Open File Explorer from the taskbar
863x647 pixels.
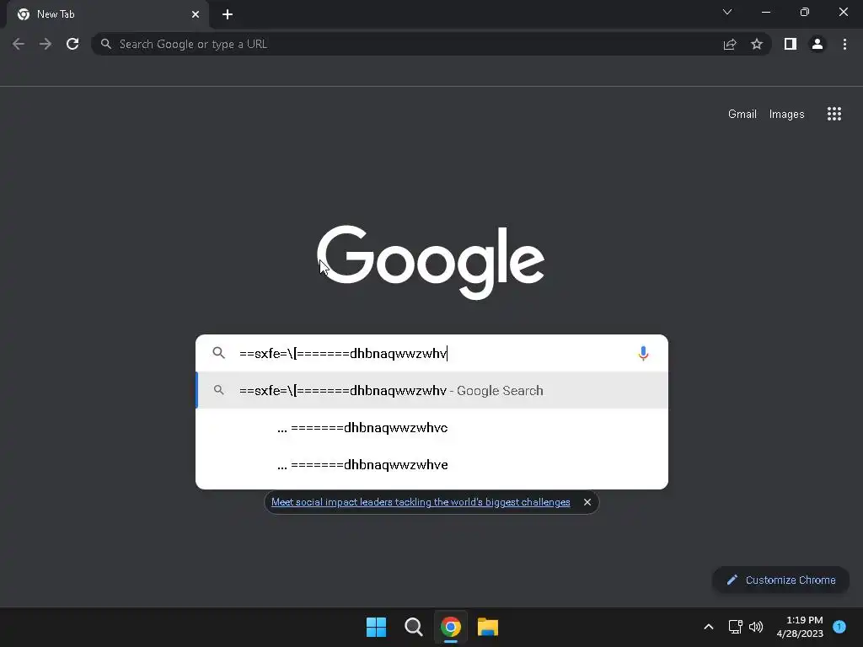pyautogui.click(x=488, y=627)
